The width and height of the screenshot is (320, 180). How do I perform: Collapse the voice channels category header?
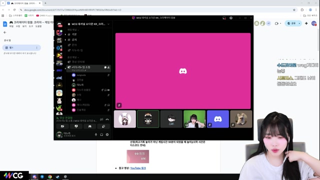[x=73, y=57]
